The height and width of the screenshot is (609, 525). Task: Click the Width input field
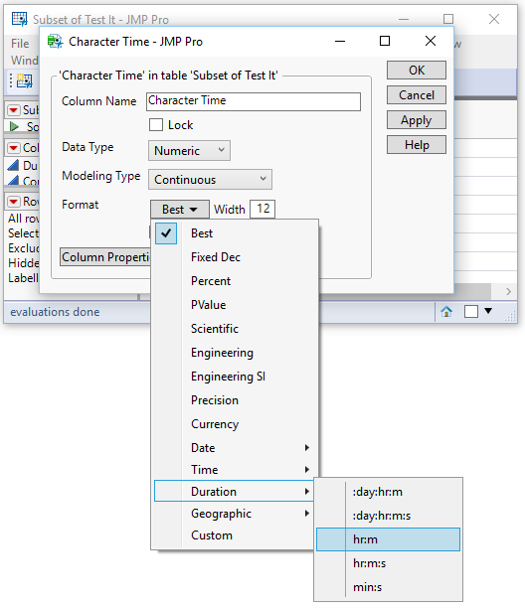pyautogui.click(x=262, y=209)
